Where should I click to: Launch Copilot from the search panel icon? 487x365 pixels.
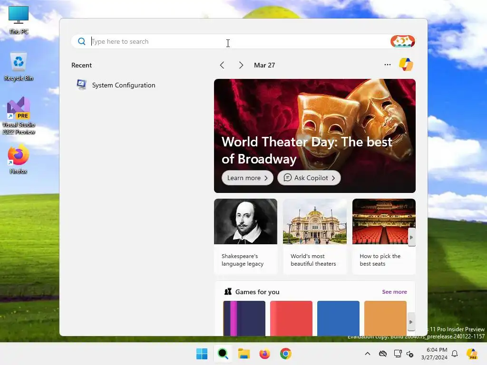[406, 65]
